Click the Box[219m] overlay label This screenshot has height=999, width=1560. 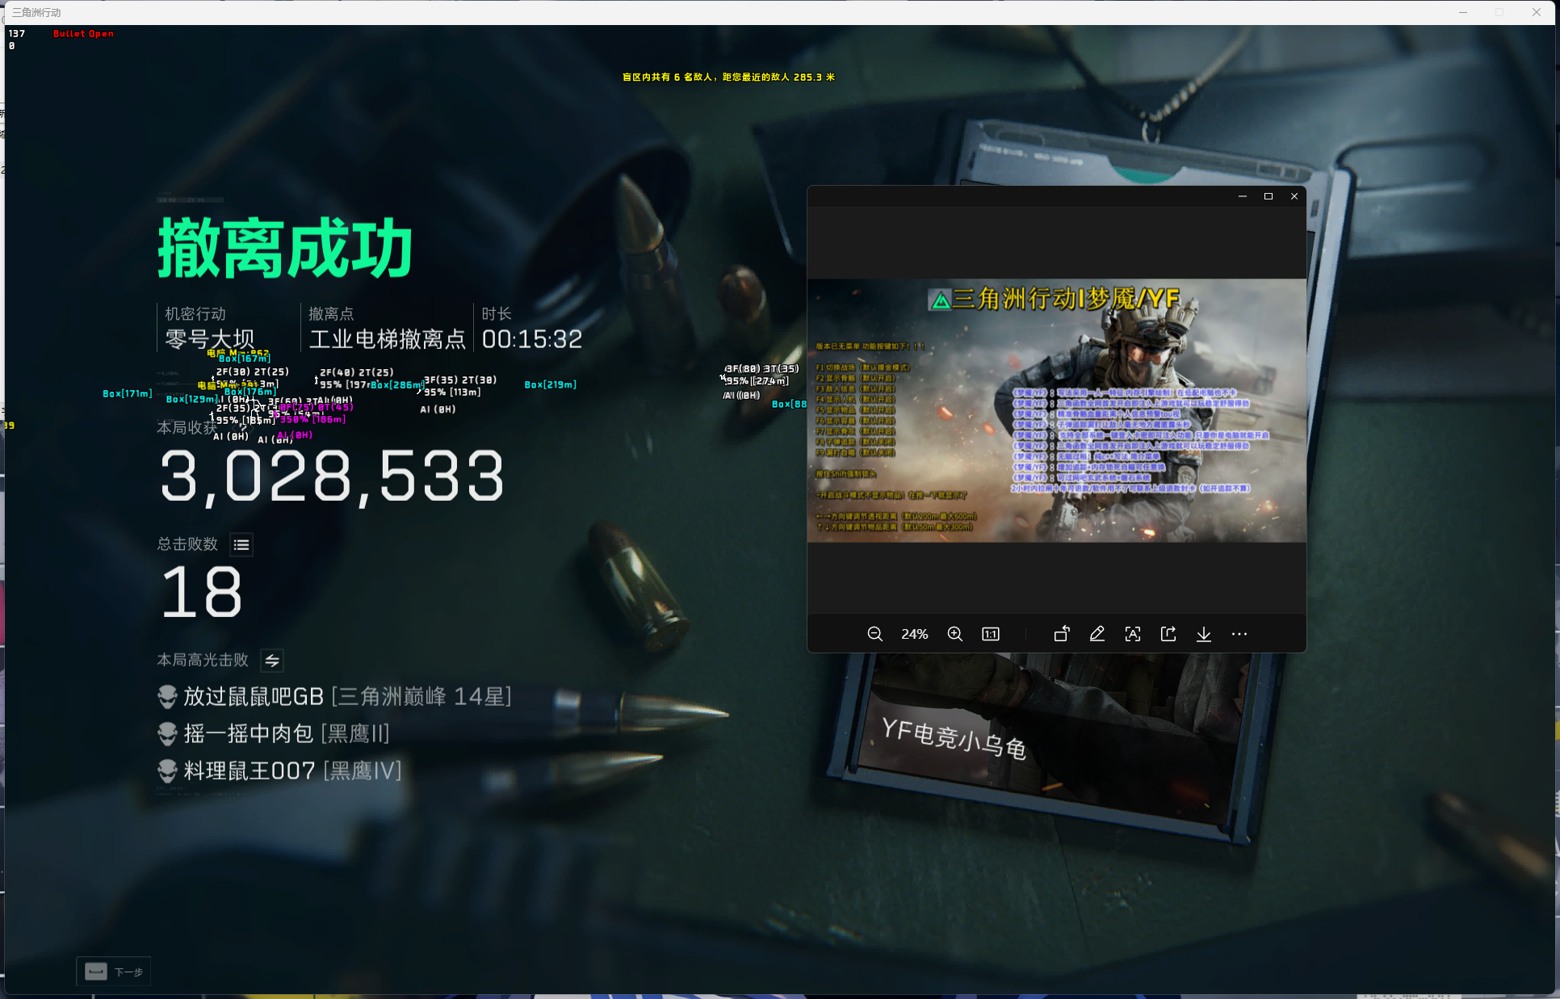(551, 385)
